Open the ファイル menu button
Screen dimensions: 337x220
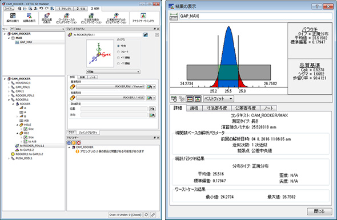[x=9, y=9]
